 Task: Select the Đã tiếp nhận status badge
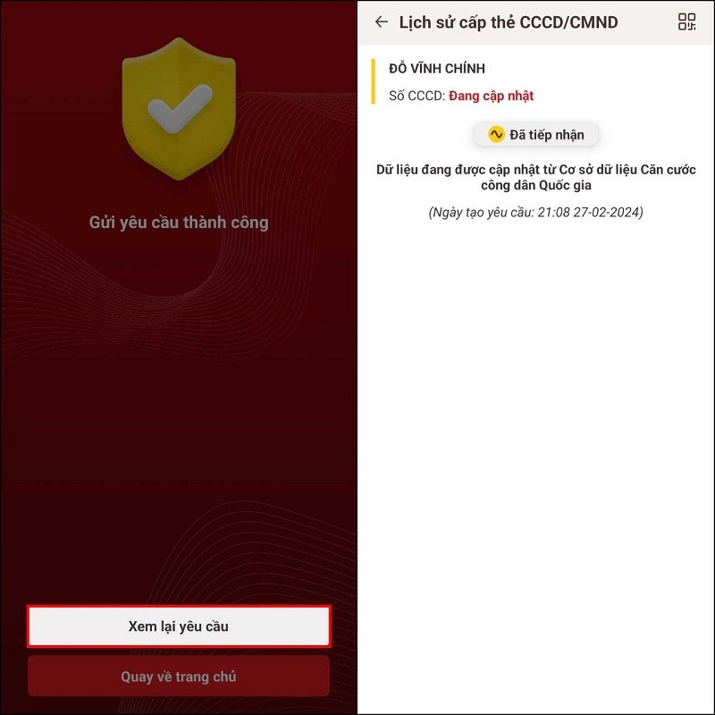click(x=535, y=135)
